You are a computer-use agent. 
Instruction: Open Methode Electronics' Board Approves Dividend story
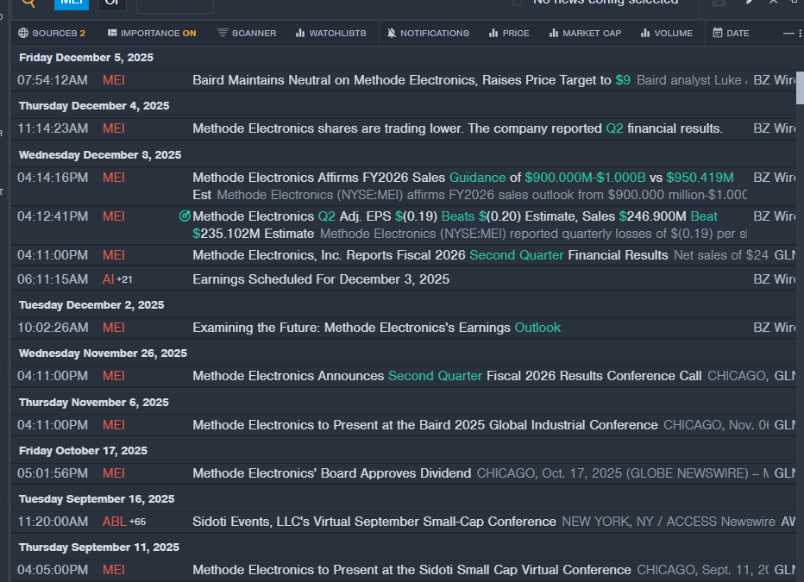point(331,473)
